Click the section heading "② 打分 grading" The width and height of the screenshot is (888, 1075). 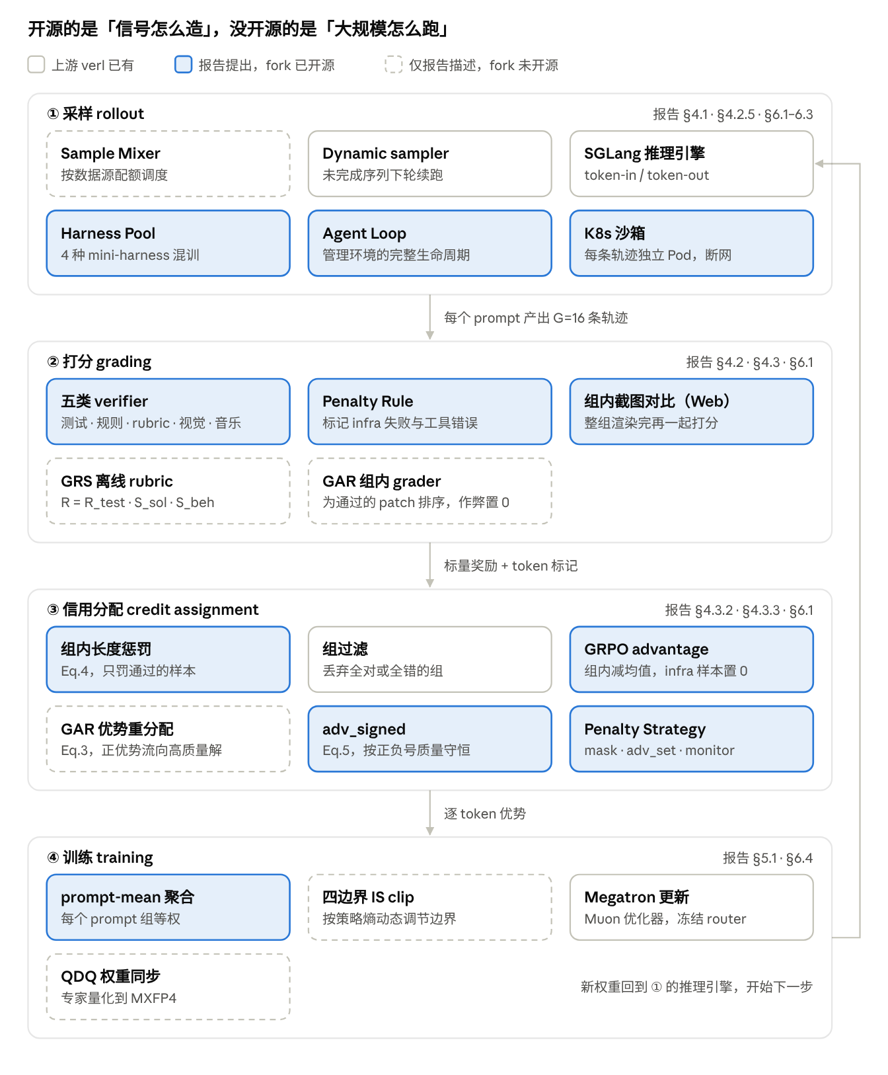coord(99,362)
